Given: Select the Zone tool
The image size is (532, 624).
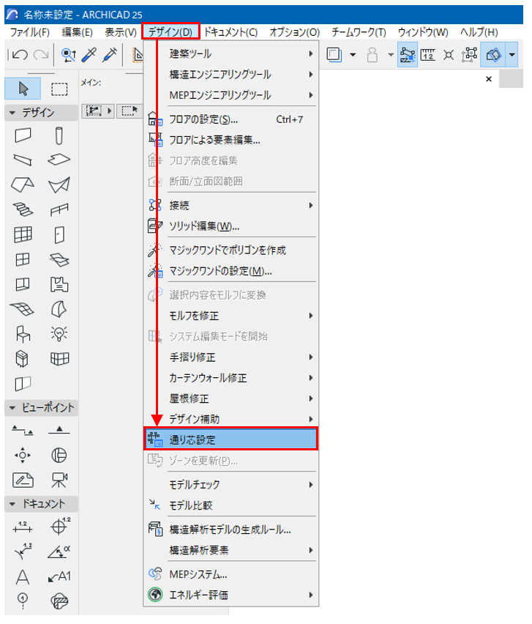Looking at the screenshot, I should click(x=59, y=284).
